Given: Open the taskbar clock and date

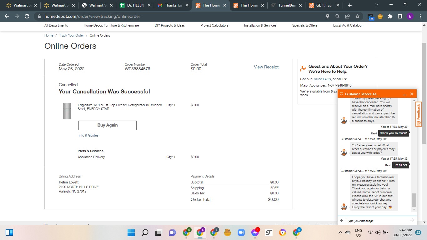Looking at the screenshot, I should (x=402, y=232).
